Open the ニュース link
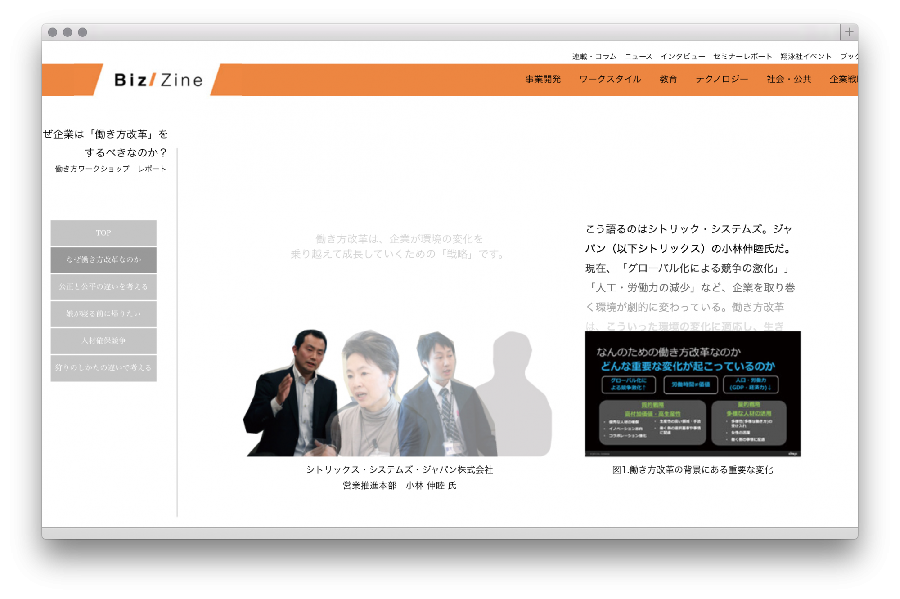The height and width of the screenshot is (599, 900). [x=638, y=56]
